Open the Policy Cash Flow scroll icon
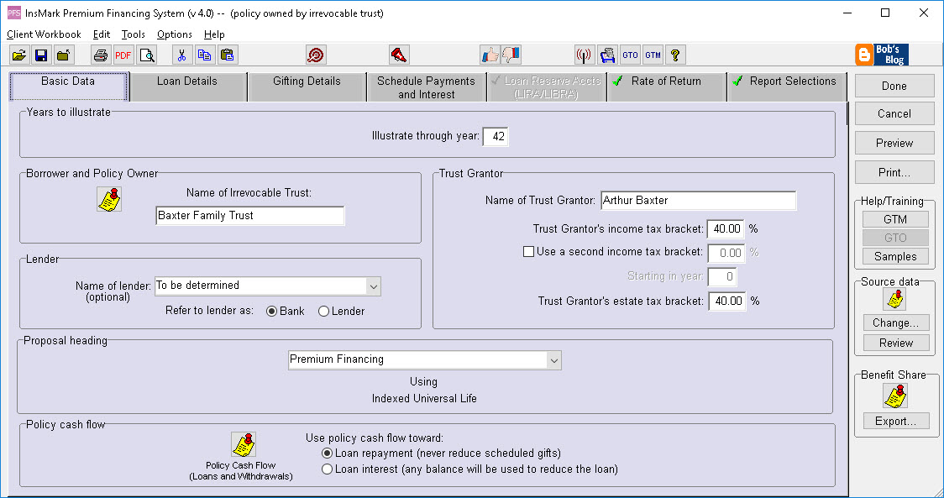 point(242,445)
